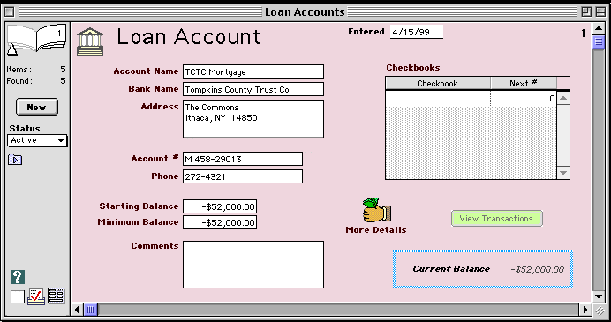Click Checkbooks list scroll down arrow

[563, 173]
